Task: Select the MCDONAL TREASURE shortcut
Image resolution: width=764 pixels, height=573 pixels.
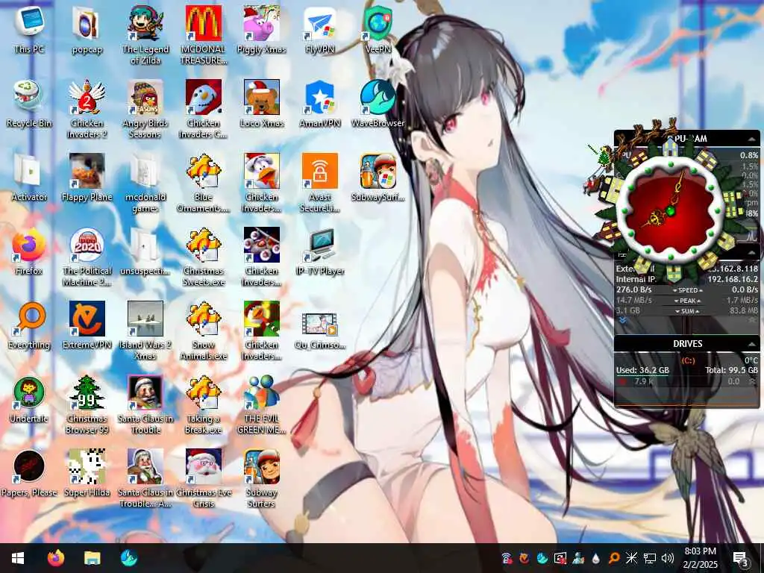Action: coord(204,35)
